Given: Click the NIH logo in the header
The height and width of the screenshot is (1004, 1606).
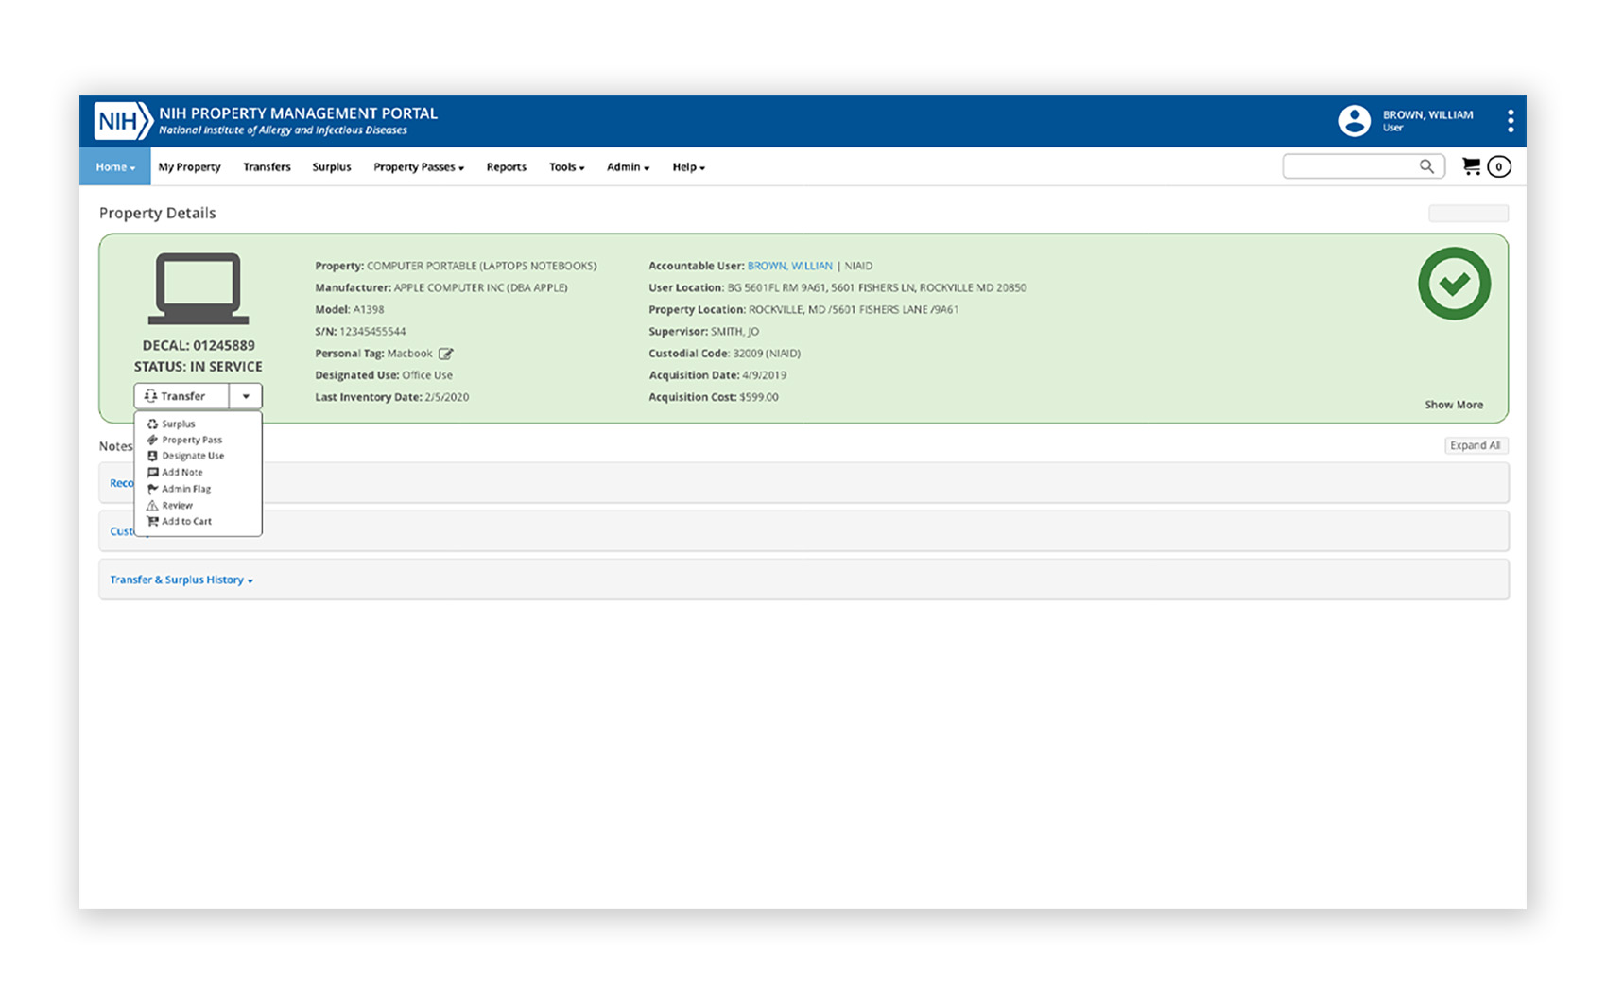Looking at the screenshot, I should pyautogui.click(x=123, y=121).
